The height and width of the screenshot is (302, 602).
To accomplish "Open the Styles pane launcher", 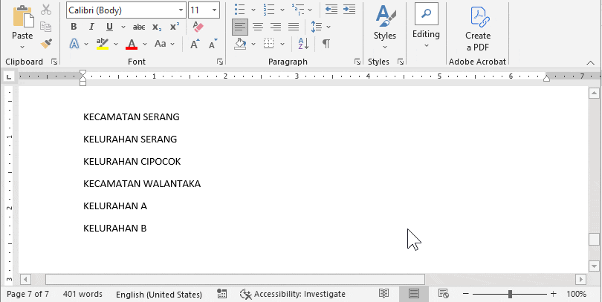I will (x=401, y=62).
